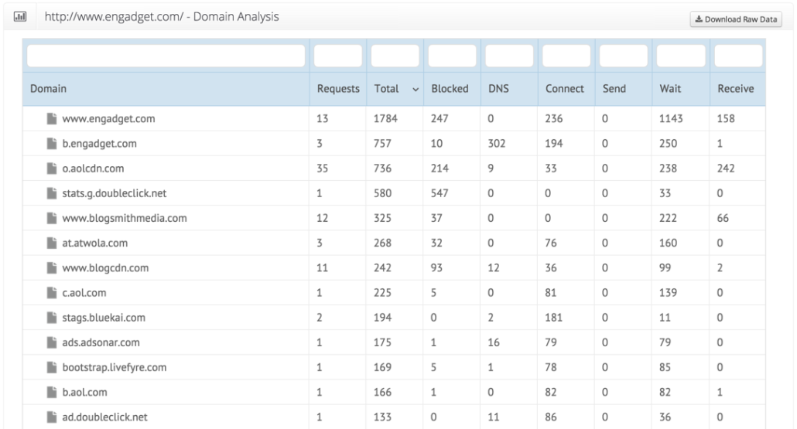Screen dimensions: 797x429
Task: Select the stats.g.doubleclick.net domain name
Action: [114, 193]
